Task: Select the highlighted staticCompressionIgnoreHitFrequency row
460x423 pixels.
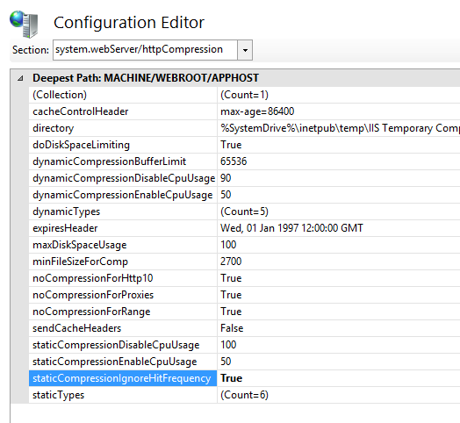Action: click(244, 378)
